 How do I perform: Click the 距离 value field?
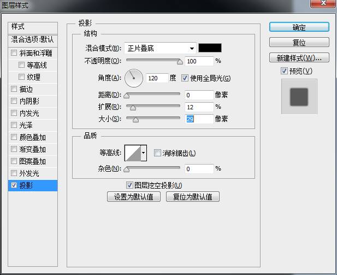(199, 95)
